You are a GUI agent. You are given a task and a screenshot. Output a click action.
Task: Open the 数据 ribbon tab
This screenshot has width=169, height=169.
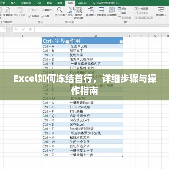[49, 3]
